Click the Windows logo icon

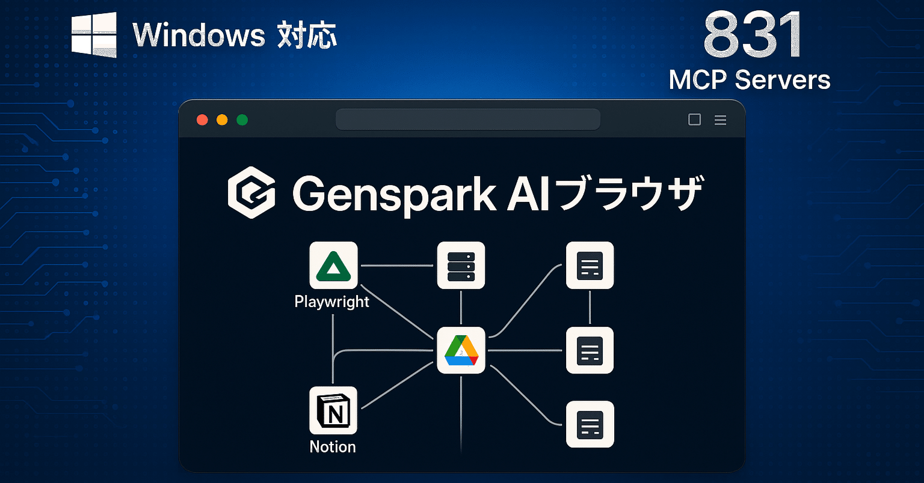pyautogui.click(x=94, y=35)
